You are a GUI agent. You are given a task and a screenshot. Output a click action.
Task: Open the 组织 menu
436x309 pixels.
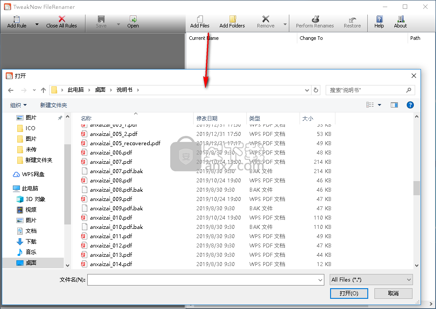pyautogui.click(x=18, y=105)
